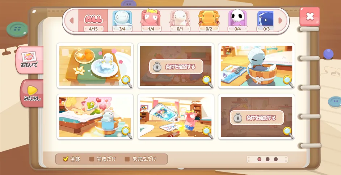Screen dimensions: 341x175
Task: Check the 完成だけ filter checkbox
Action: (x=92, y=159)
